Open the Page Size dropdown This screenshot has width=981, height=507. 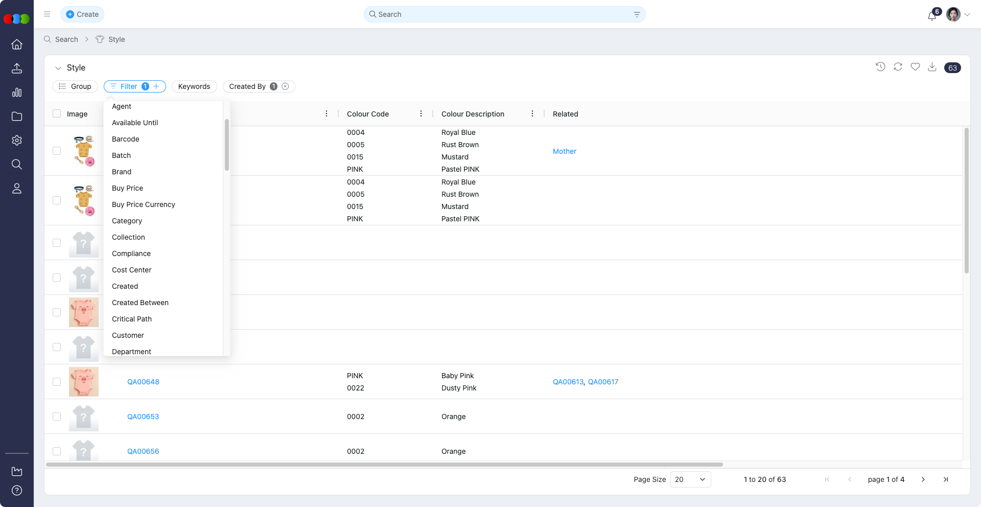point(690,479)
